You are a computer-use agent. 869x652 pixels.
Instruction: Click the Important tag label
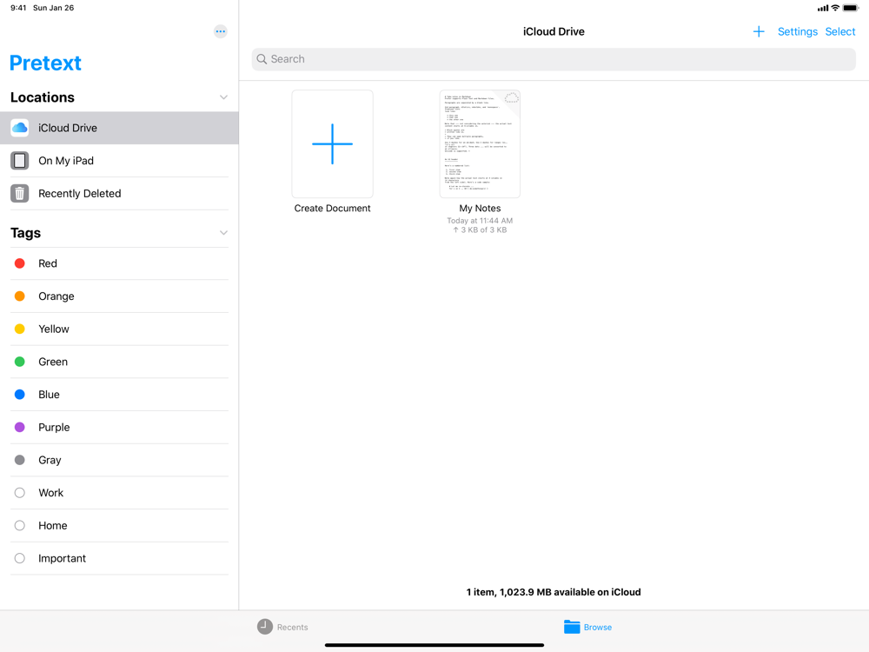pyautogui.click(x=62, y=558)
